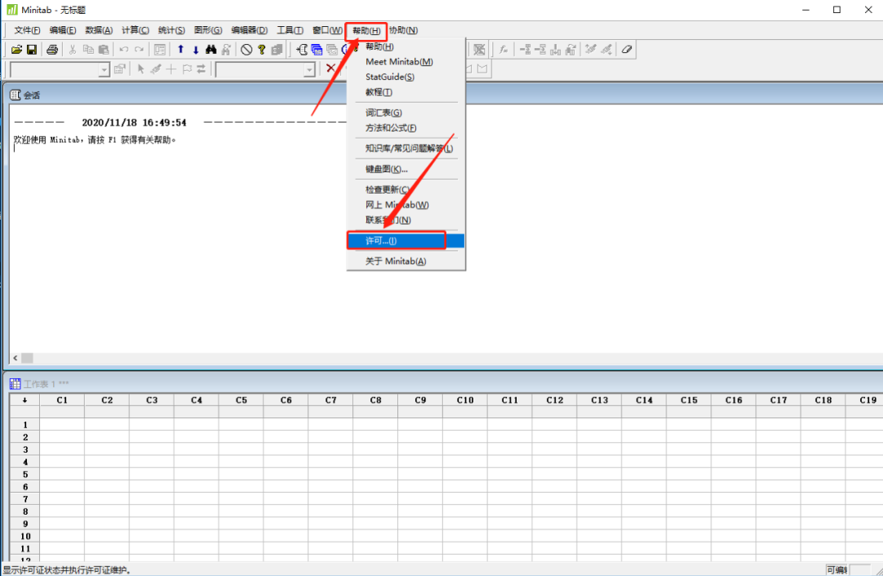883x576 pixels.
Task: Open the 图形(G) menu
Action: [x=208, y=30]
